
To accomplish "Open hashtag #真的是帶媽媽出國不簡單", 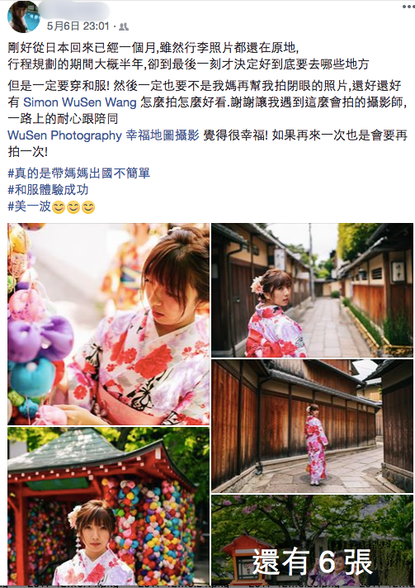I will click(x=78, y=173).
